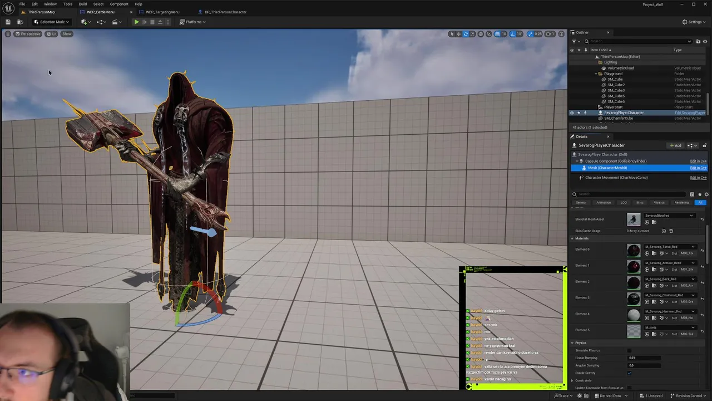Screen dimensions: 712x401
Task: Sort Outliner by Item Label header
Action: (600, 50)
